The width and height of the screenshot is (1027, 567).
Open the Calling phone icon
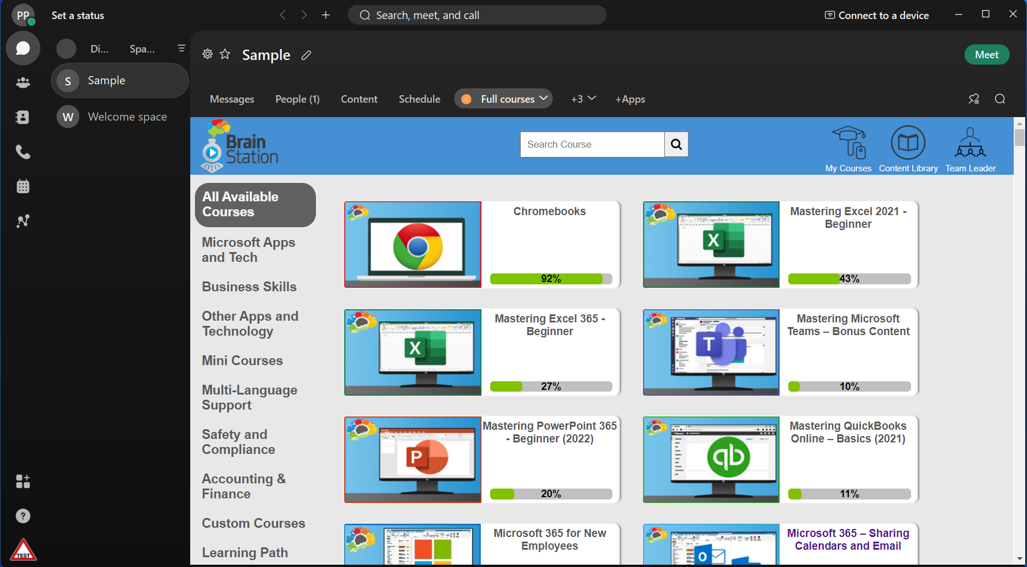coord(23,152)
